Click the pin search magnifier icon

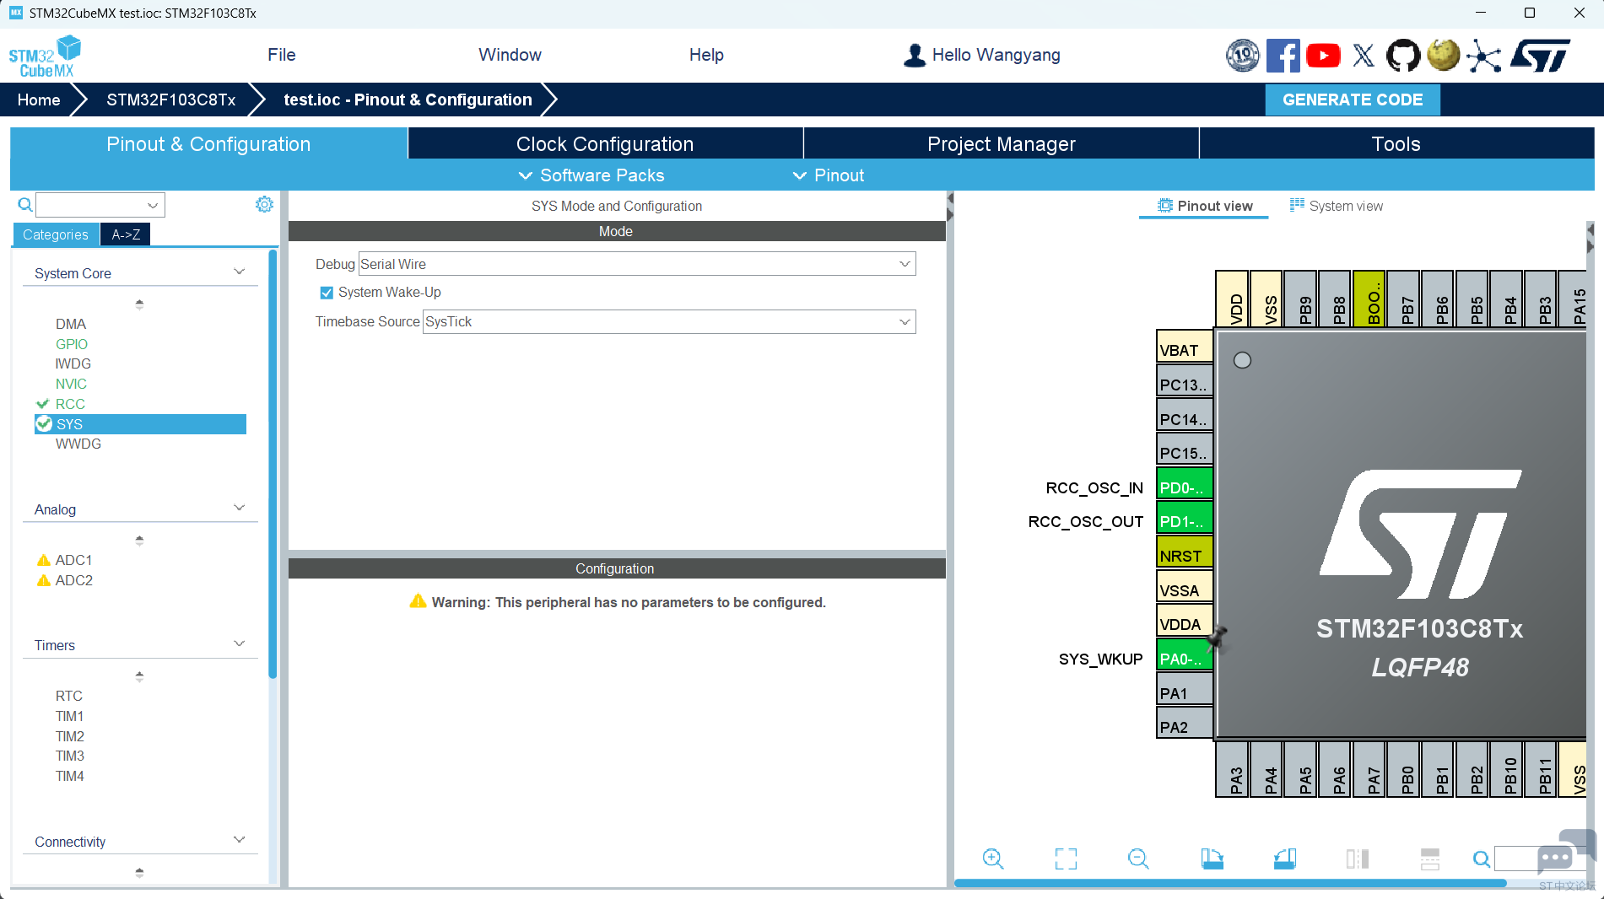(1481, 859)
